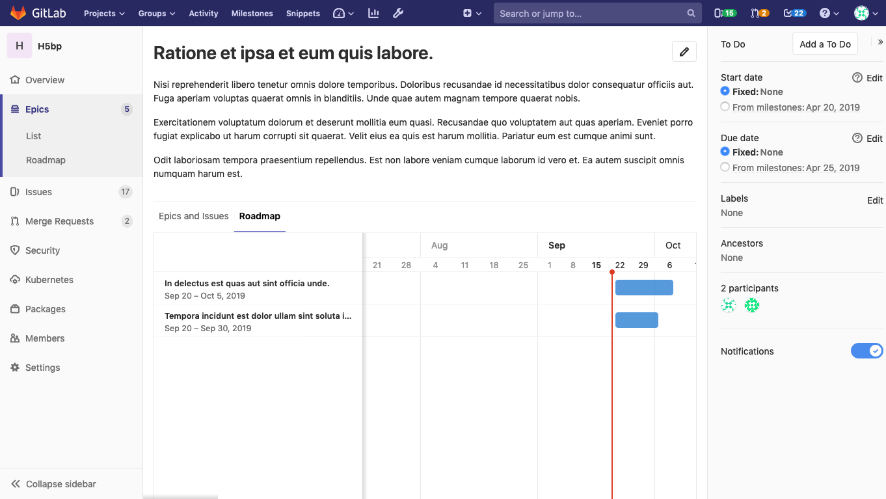
Task: Switch to Epics and Issues tab
Action: click(x=193, y=216)
